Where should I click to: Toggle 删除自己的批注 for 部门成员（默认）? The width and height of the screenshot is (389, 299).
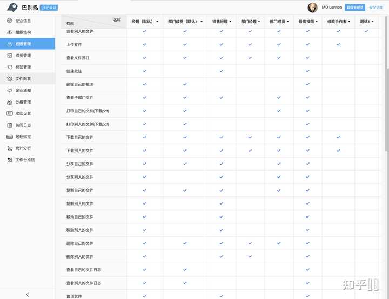185,84
